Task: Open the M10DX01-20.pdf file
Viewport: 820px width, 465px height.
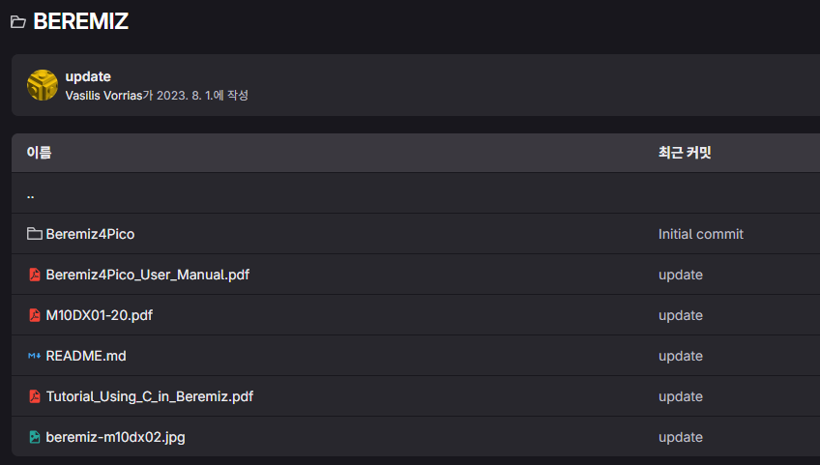Action: (99, 315)
